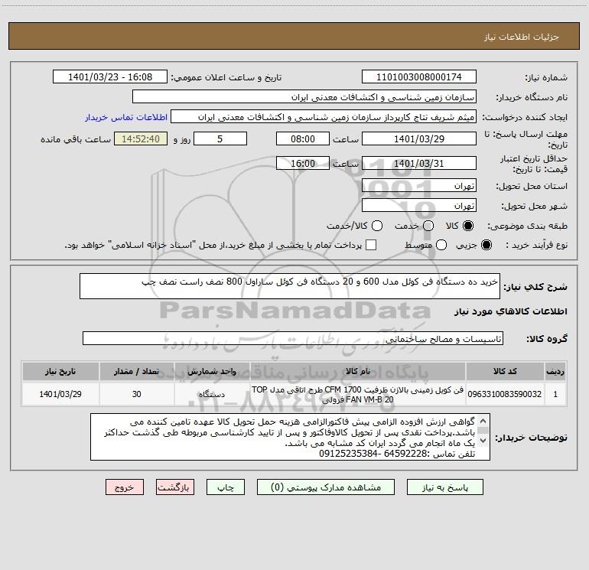Click the اطلاعات کالاهای مورد نیاز section heading

511,311
